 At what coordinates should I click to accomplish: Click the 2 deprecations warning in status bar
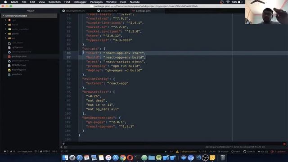[x=186, y=152]
